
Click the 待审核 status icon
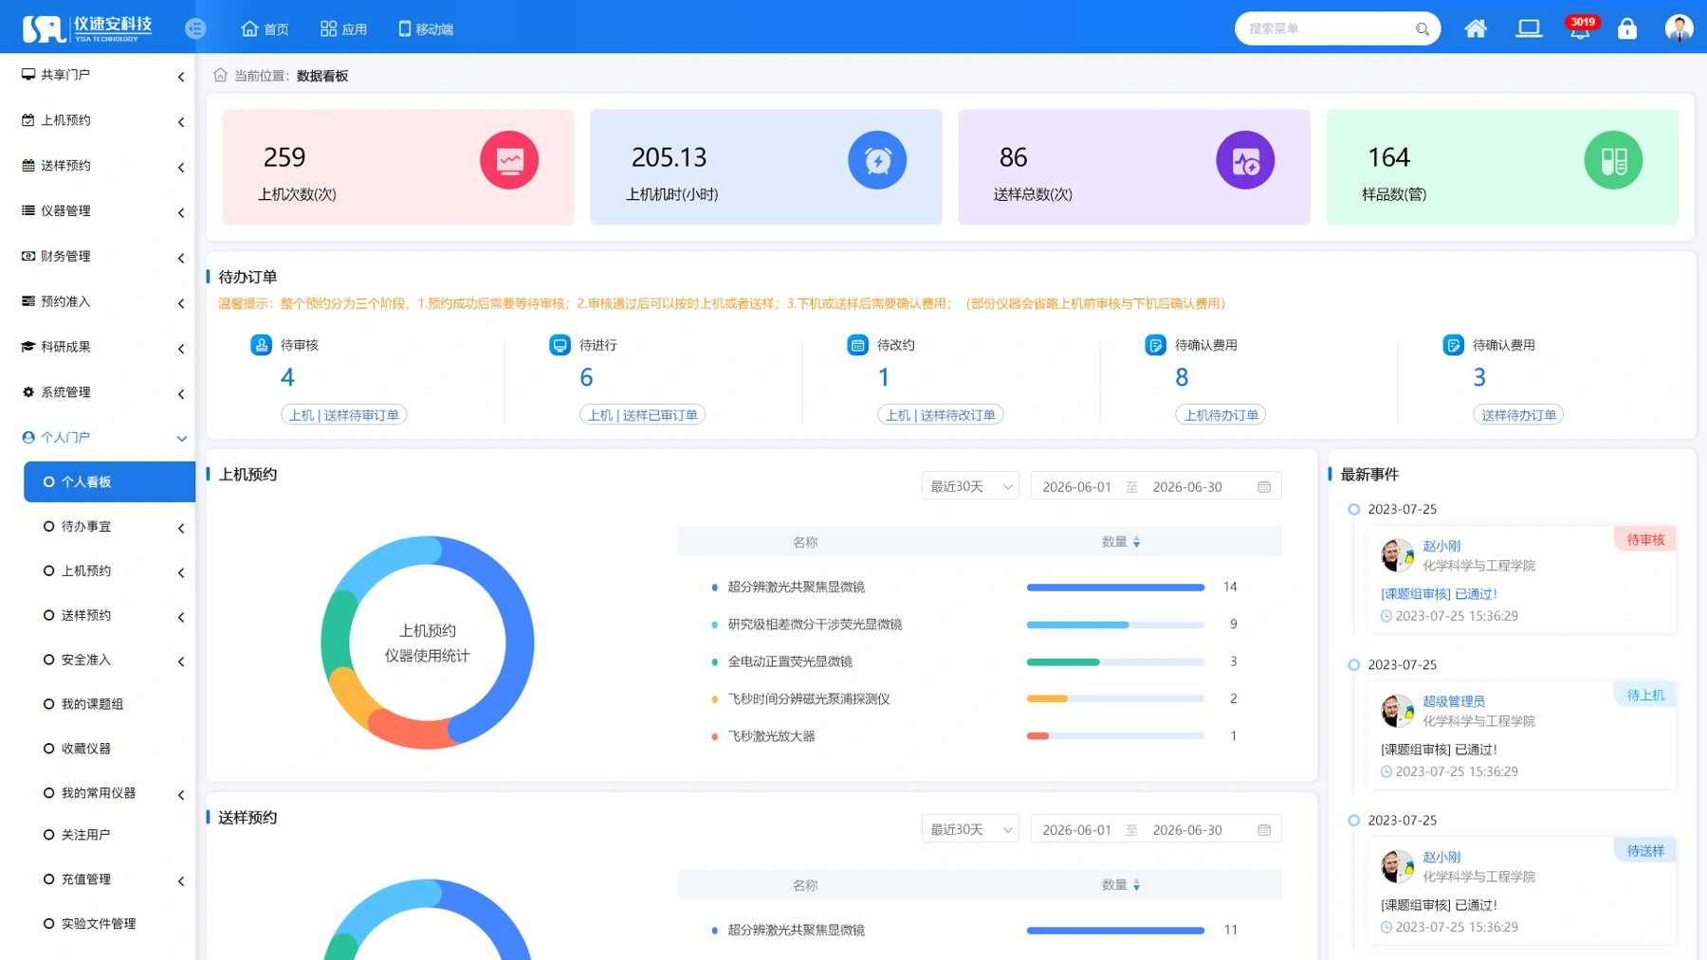[261, 345]
